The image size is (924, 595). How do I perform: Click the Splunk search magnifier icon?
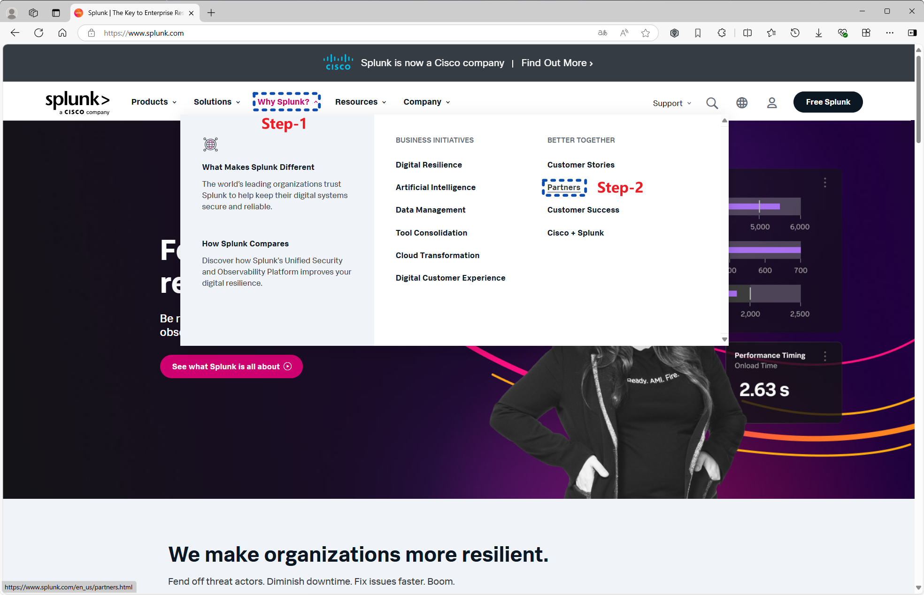712,103
